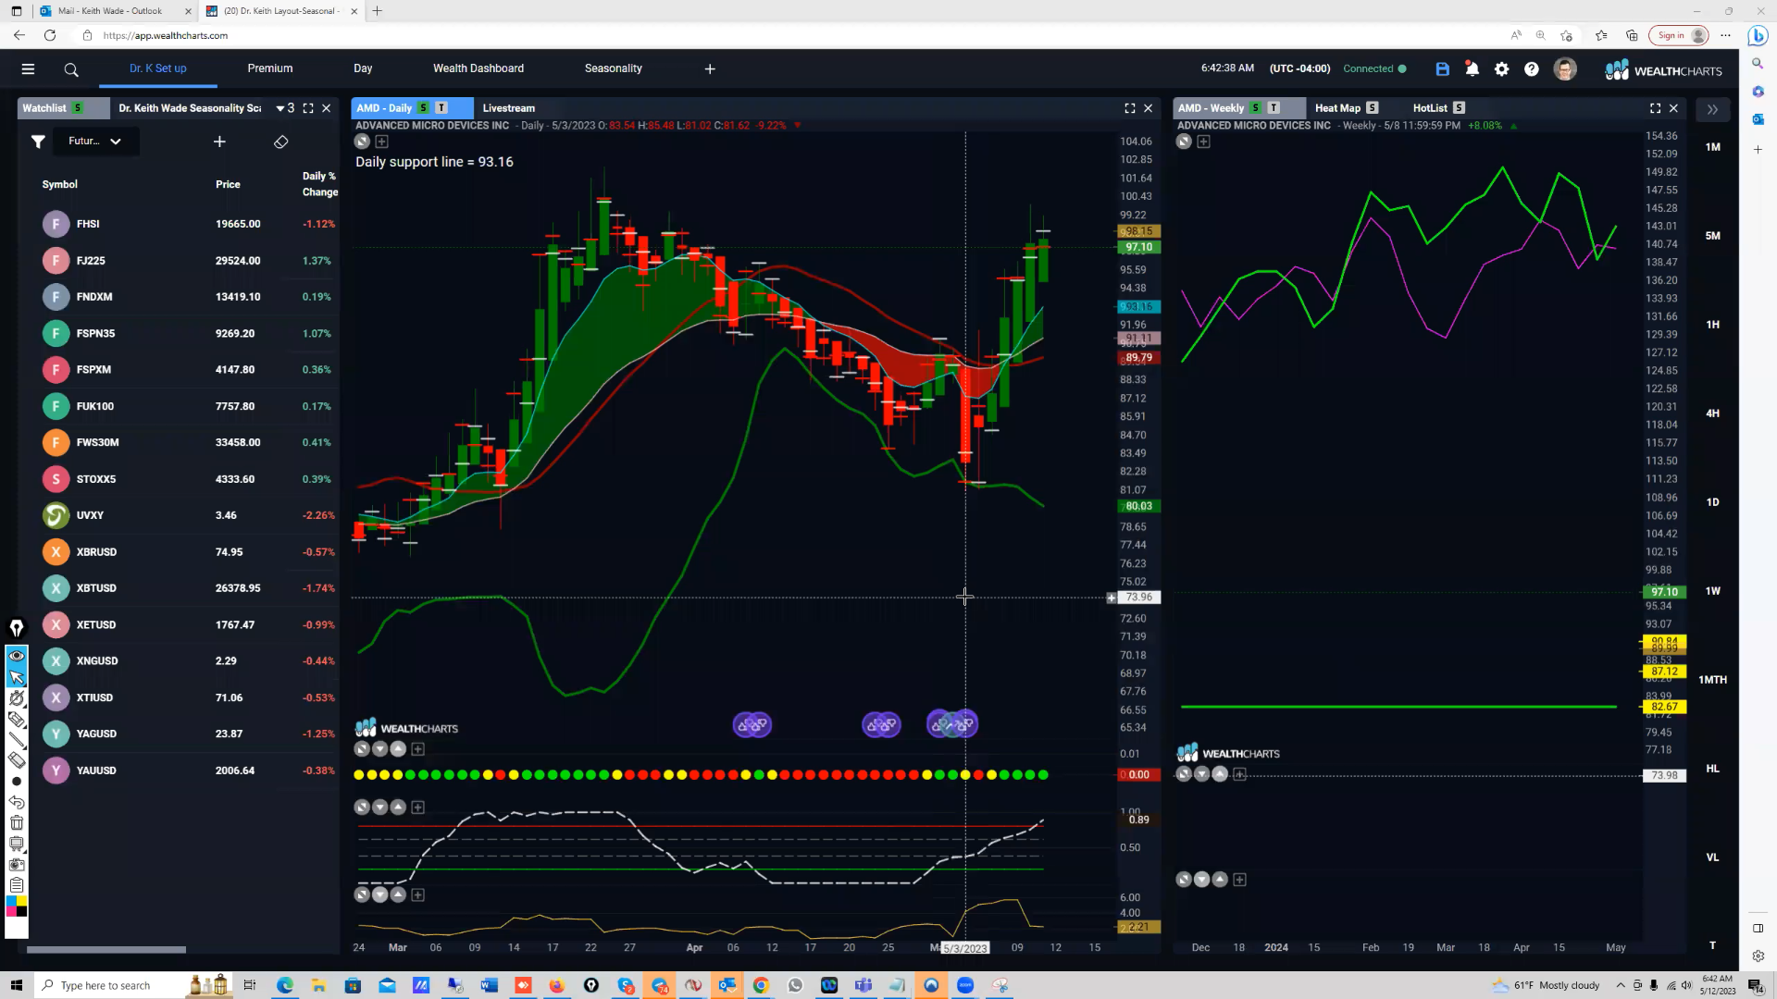Open the drawing color palette swatch
The width and height of the screenshot is (1777, 999).
coord(17,906)
